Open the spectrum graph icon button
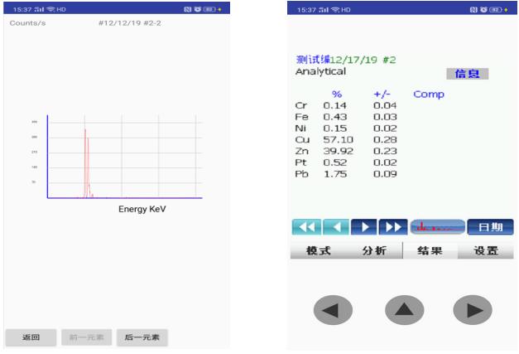This screenshot has width=519, height=354. pos(435,227)
